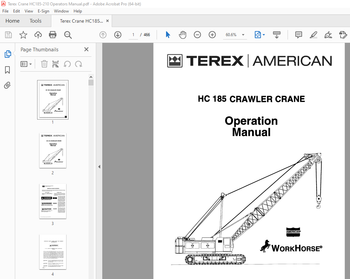Open the View menu
This screenshot has height=279, width=350.
click(29, 11)
